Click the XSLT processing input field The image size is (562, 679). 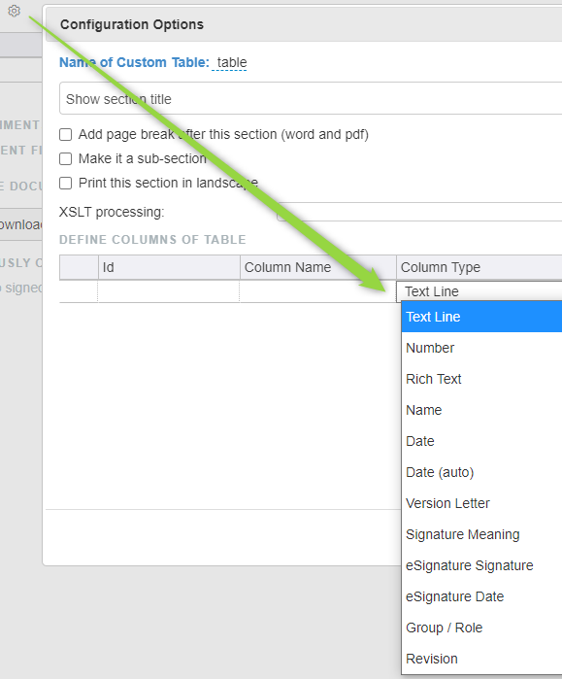[419, 212]
